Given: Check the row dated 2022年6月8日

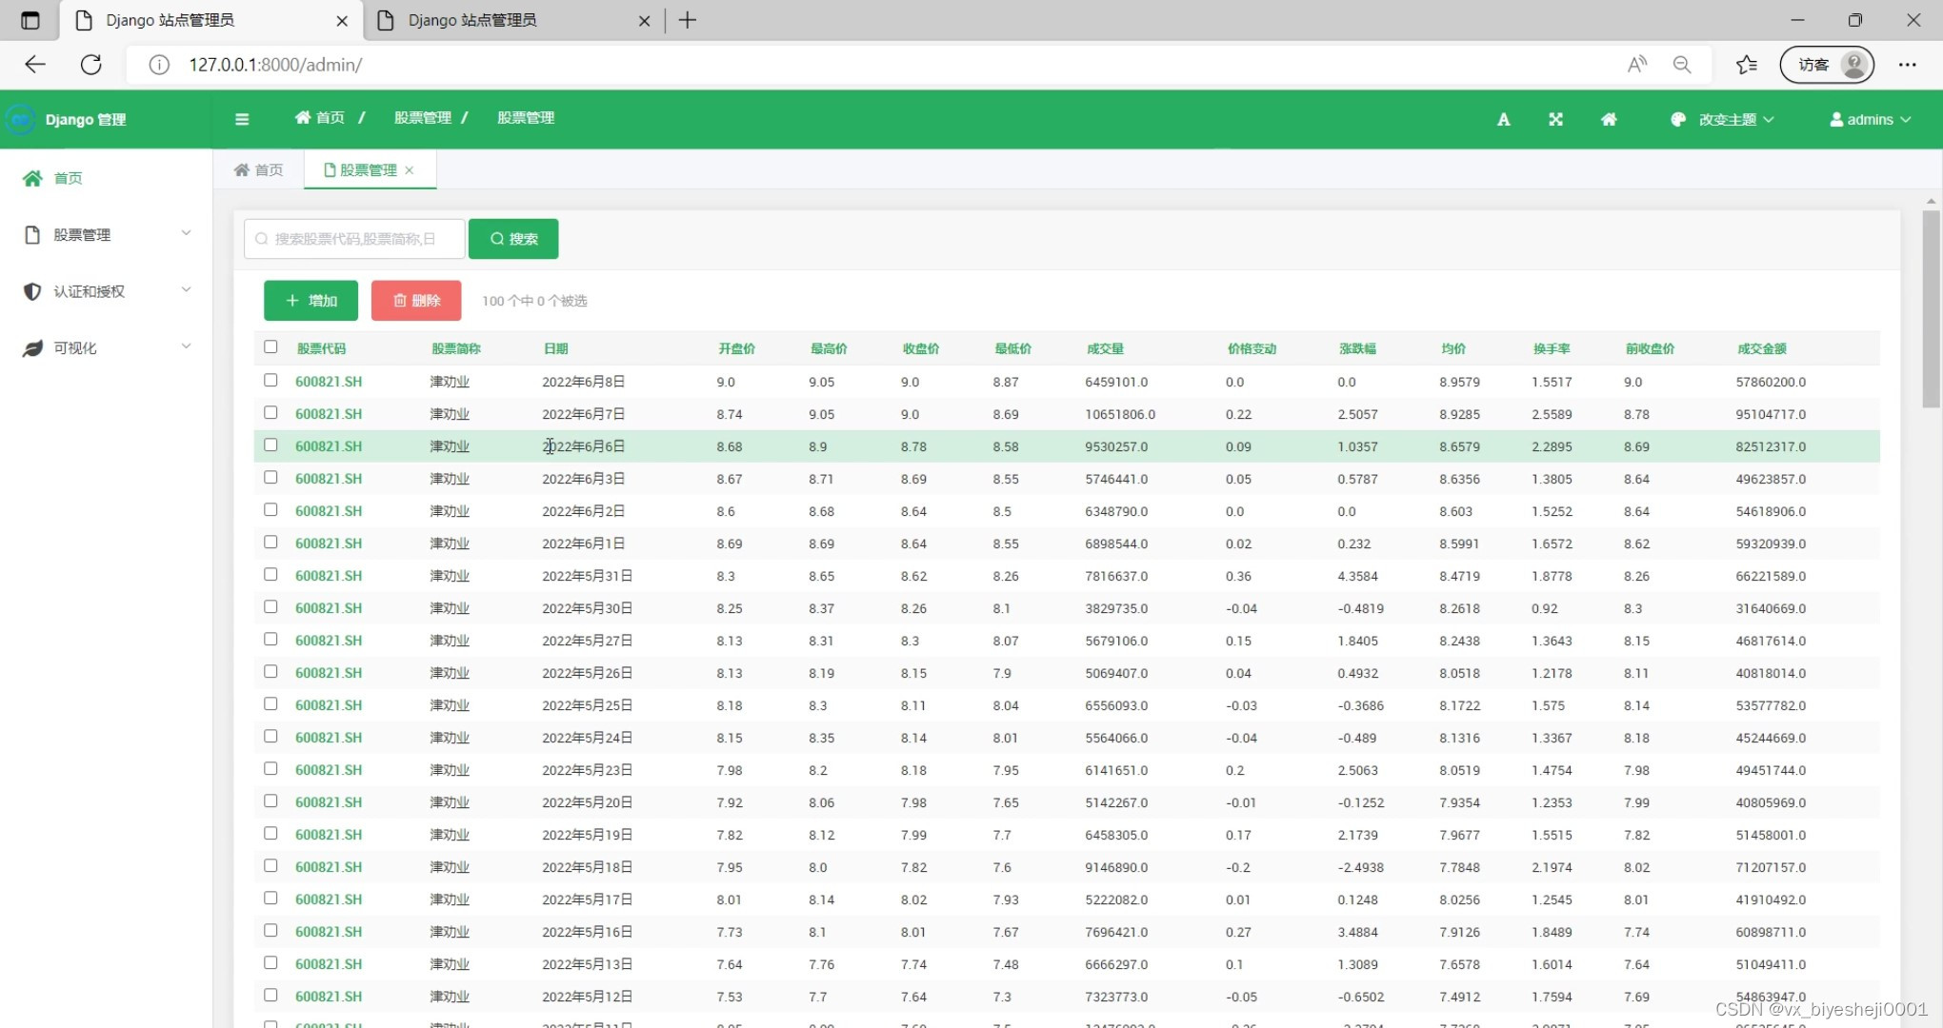Looking at the screenshot, I should click(x=270, y=381).
